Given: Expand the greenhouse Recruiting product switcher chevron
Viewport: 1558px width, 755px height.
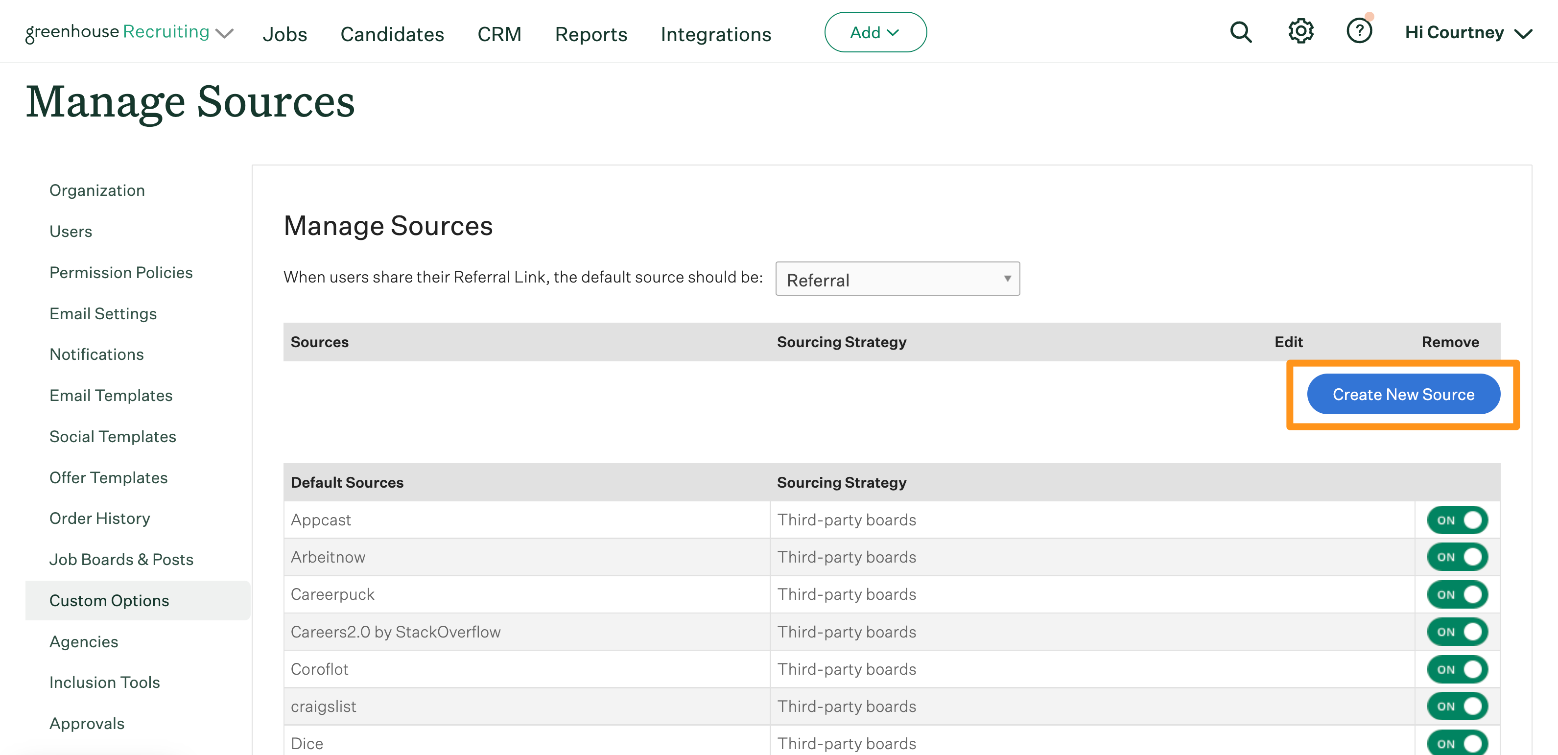Looking at the screenshot, I should click(224, 34).
